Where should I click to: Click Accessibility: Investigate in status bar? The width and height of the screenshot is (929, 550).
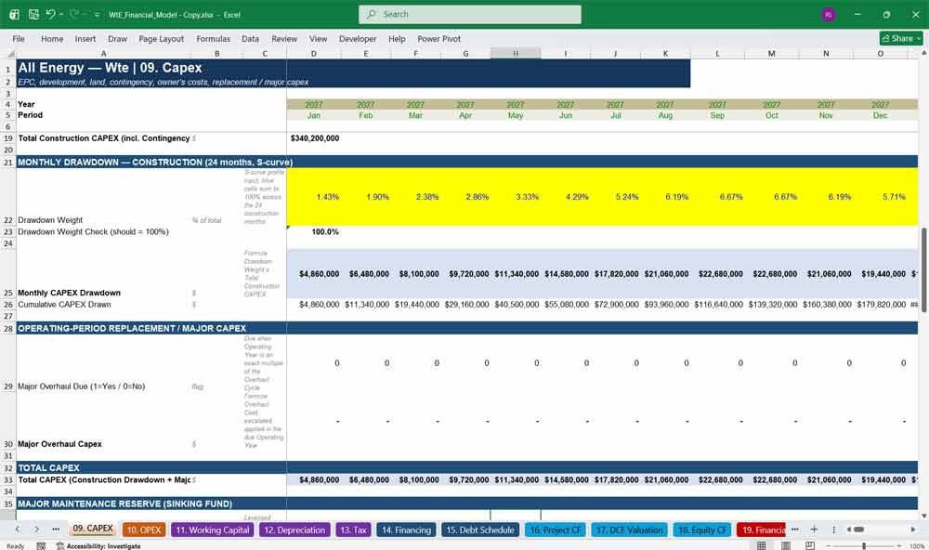click(98, 546)
